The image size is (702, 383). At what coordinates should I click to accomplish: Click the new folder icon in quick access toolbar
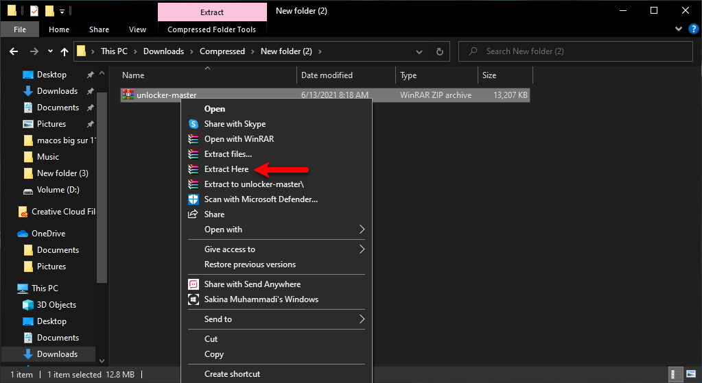click(49, 11)
